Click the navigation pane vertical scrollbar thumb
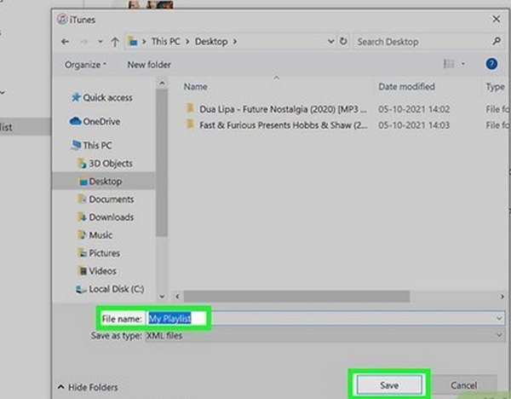 162,163
